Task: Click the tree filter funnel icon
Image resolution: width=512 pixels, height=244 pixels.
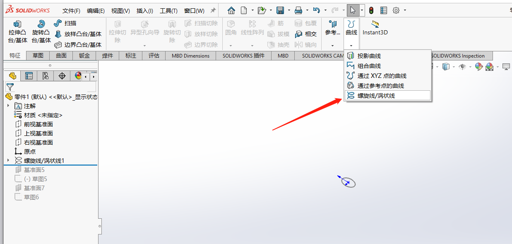Action: point(10,86)
